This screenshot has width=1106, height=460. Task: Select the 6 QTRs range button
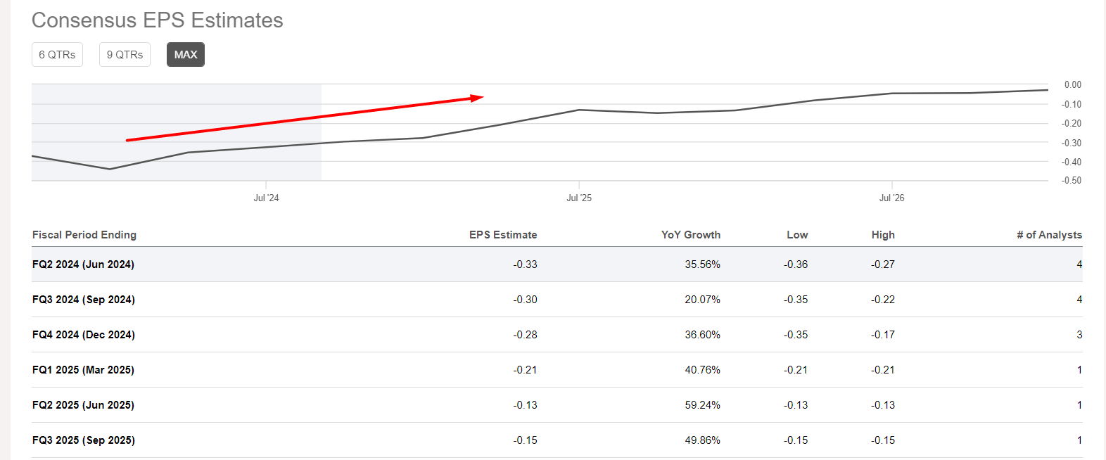click(x=57, y=55)
